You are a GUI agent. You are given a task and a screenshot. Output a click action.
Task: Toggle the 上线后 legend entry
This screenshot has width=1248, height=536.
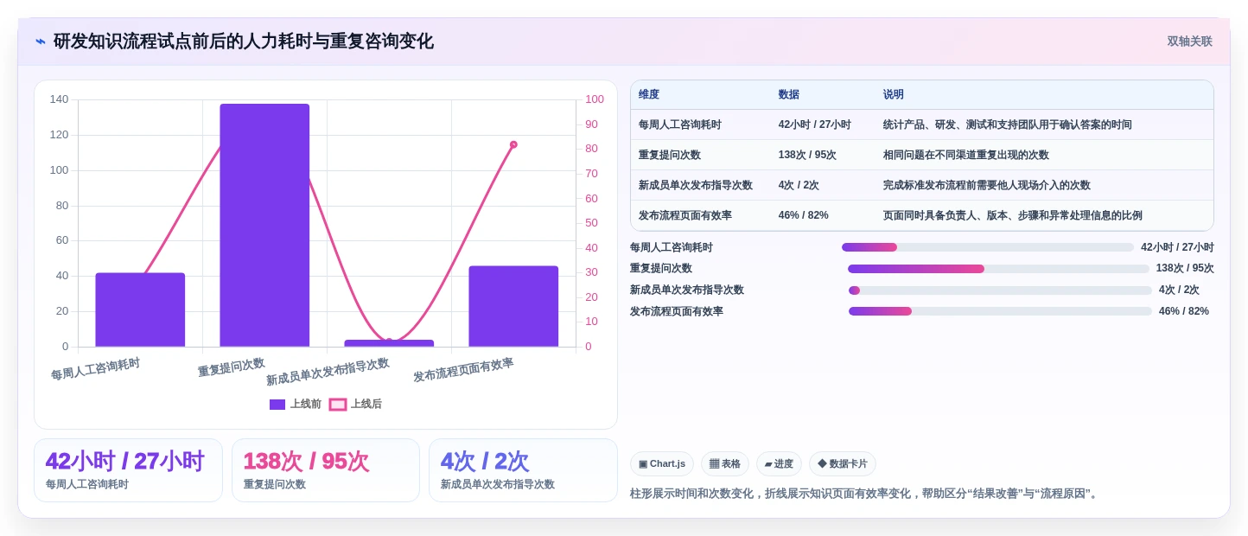click(355, 404)
